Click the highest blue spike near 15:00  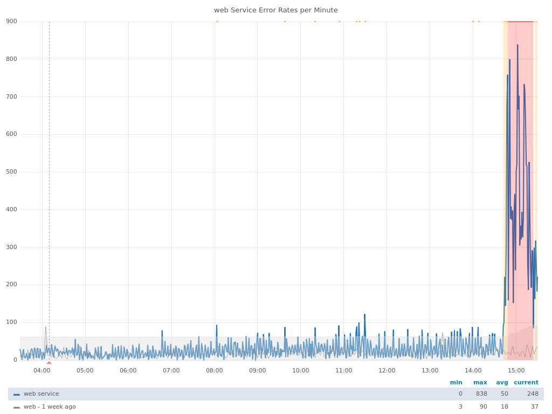point(517,45)
